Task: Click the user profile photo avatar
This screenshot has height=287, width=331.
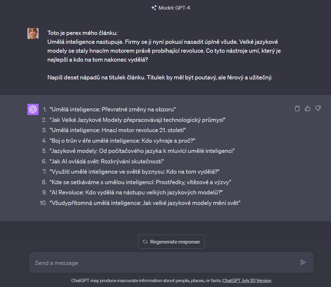Action: pos(33,33)
